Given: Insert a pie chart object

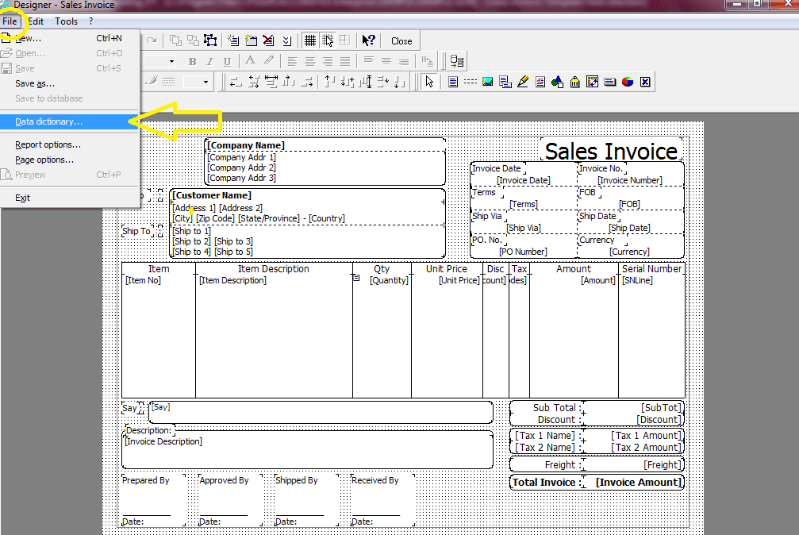Looking at the screenshot, I should click(x=628, y=82).
